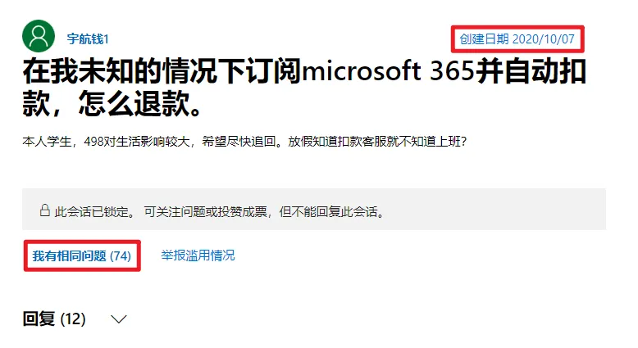The image size is (638, 348).
Task: Click the words microsoft 365 in the heading
Action: tap(389, 71)
